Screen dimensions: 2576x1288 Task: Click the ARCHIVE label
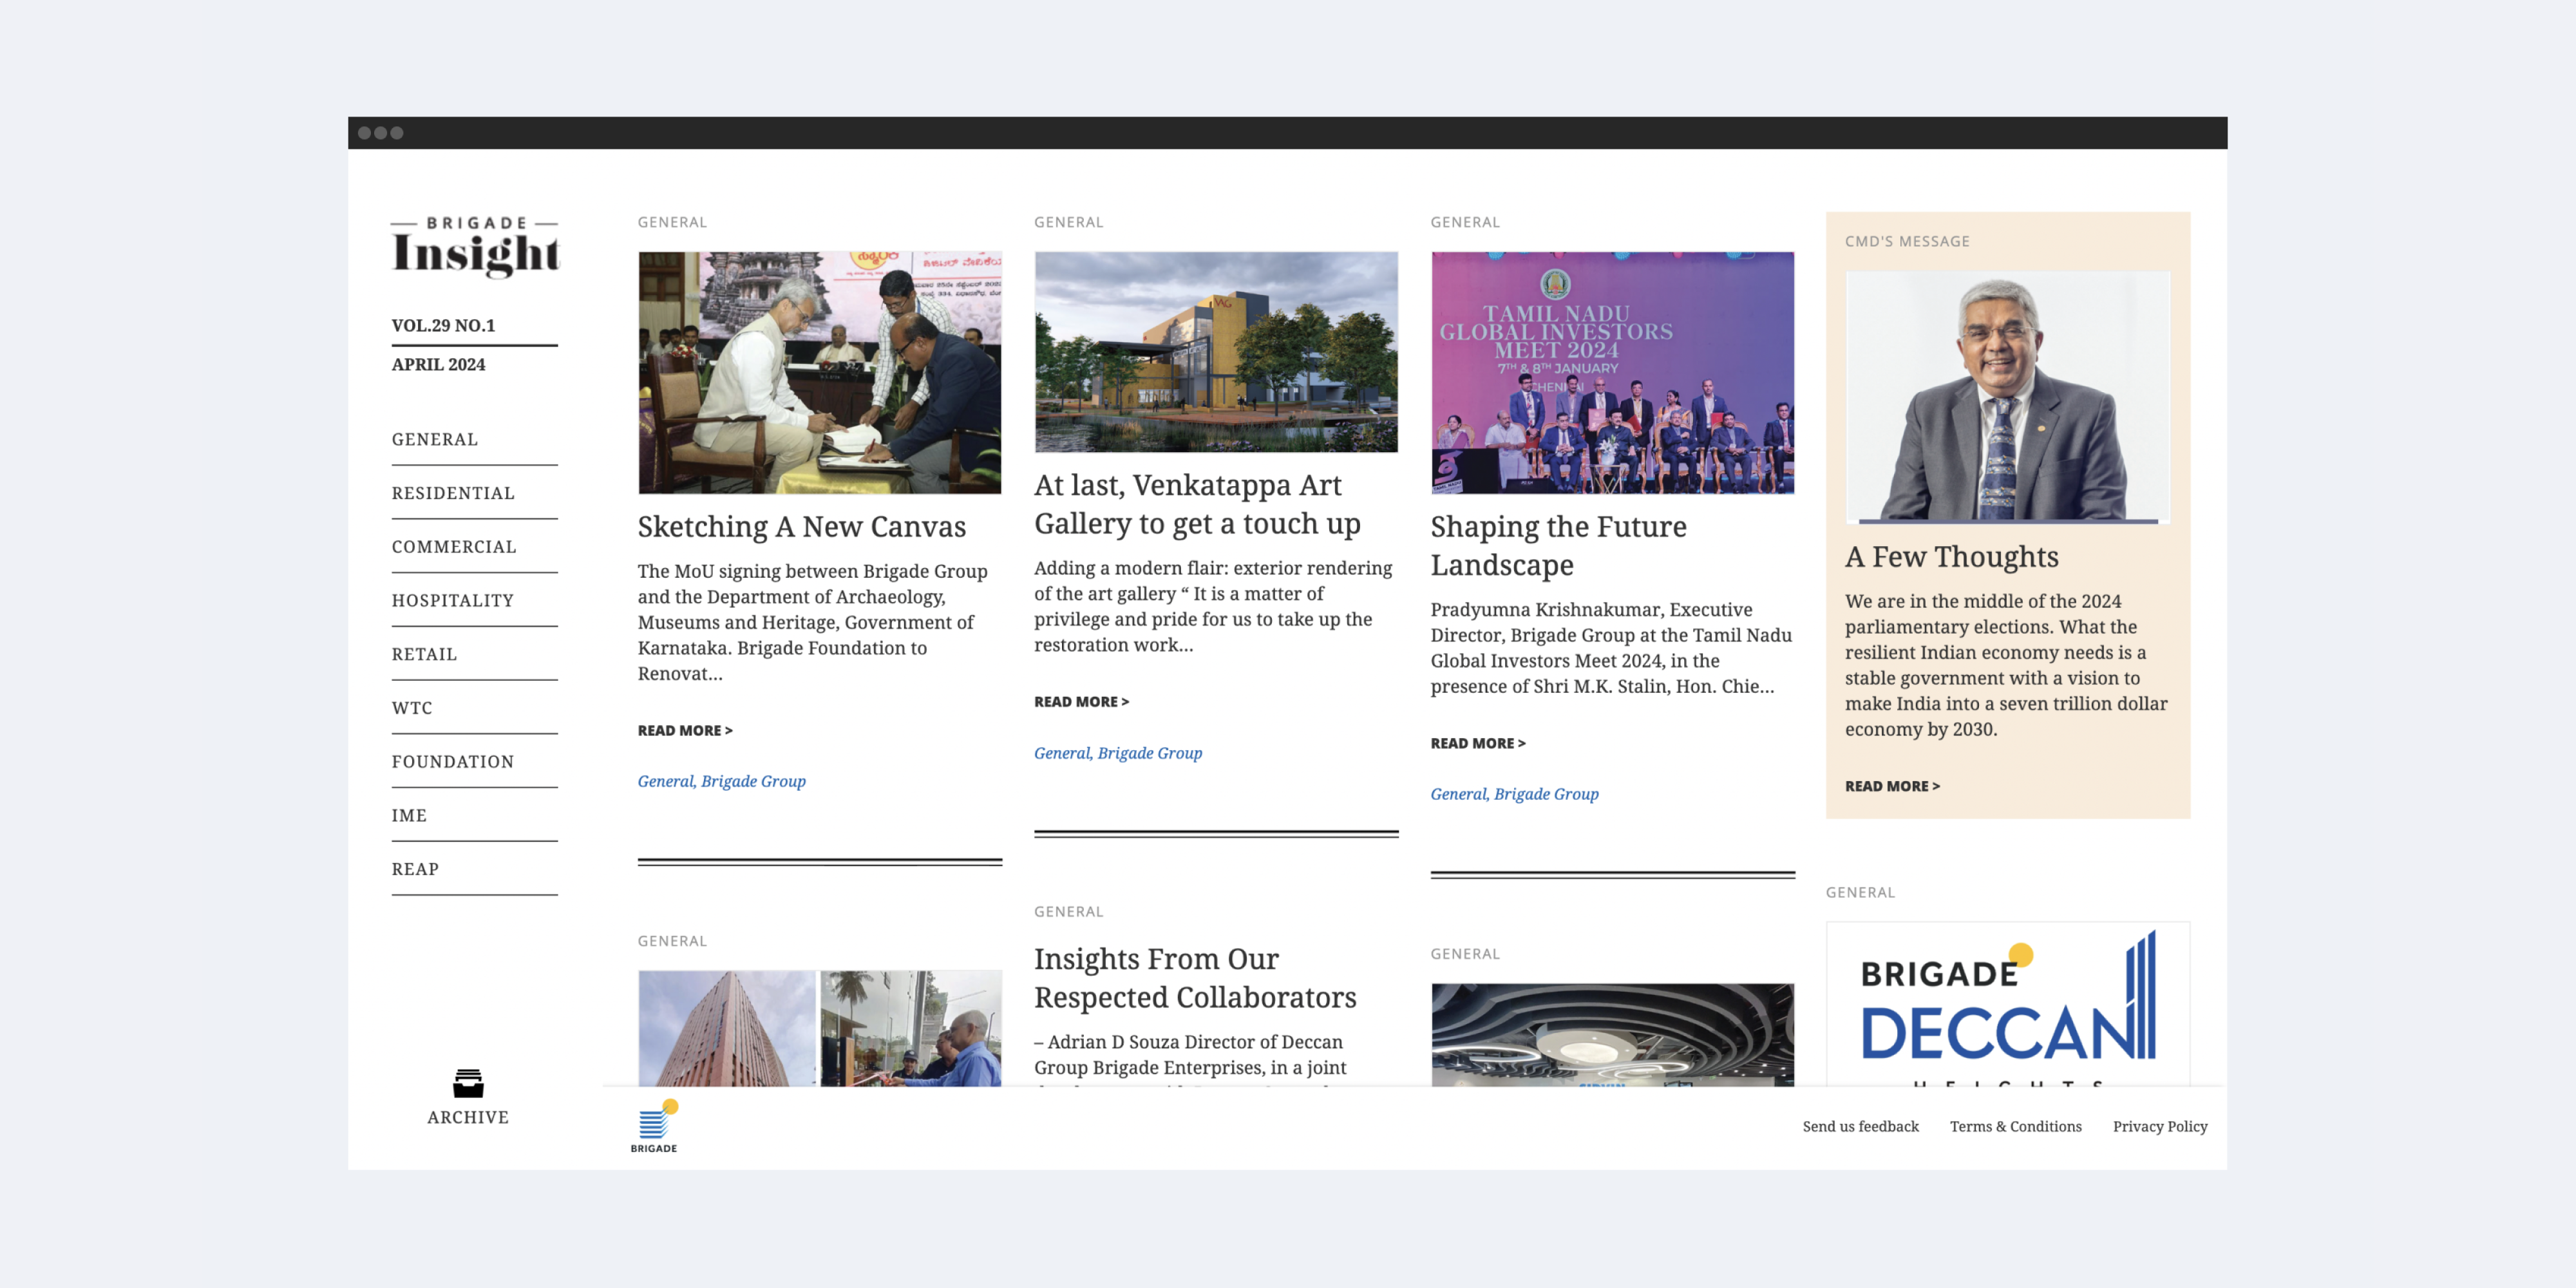468,1117
